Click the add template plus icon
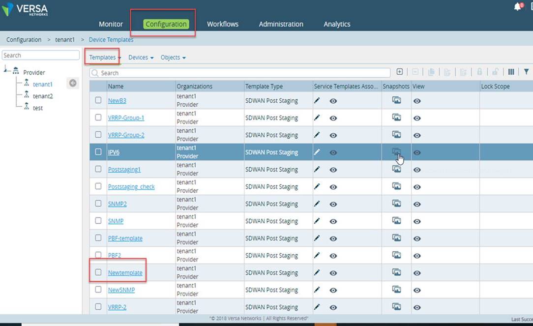This screenshot has width=533, height=326. (x=400, y=72)
